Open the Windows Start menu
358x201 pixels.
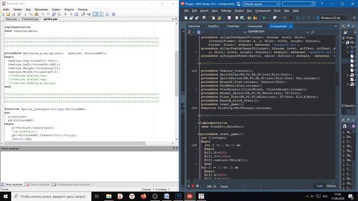click(6, 196)
